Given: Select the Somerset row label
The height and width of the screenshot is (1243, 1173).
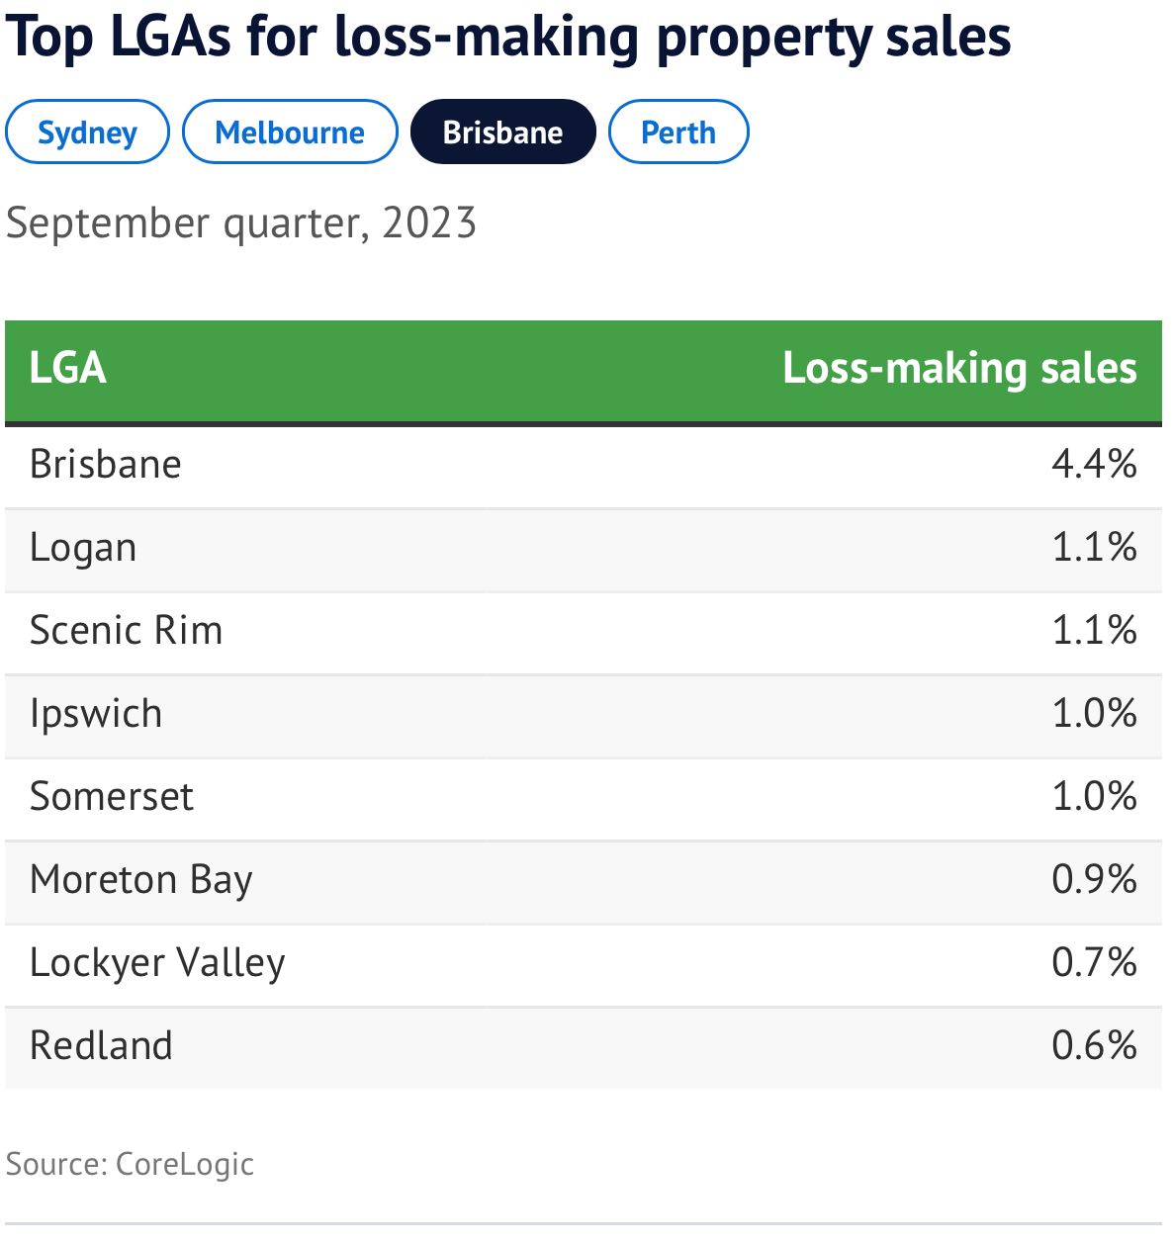Looking at the screenshot, I should (x=112, y=796).
